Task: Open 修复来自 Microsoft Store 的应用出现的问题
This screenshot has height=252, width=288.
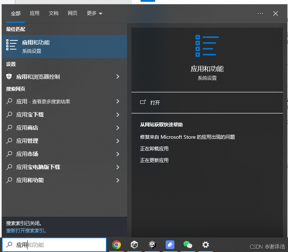Action: [188, 137]
